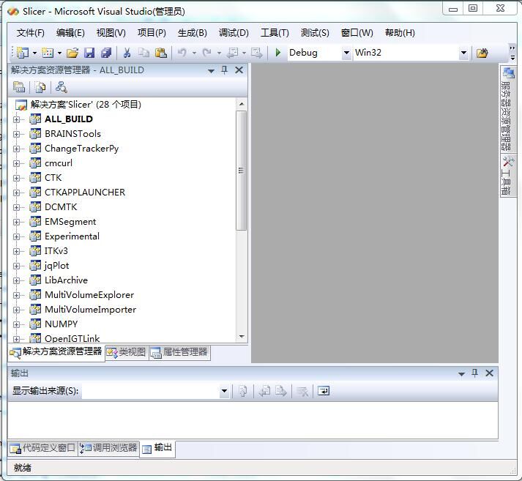
Task: Select the ChangeTrackerPy project
Action: pyautogui.click(x=81, y=149)
